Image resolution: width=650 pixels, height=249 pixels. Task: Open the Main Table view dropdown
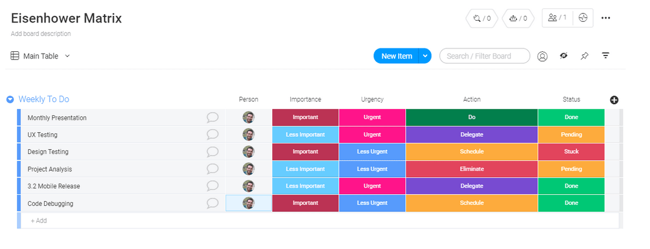point(40,56)
